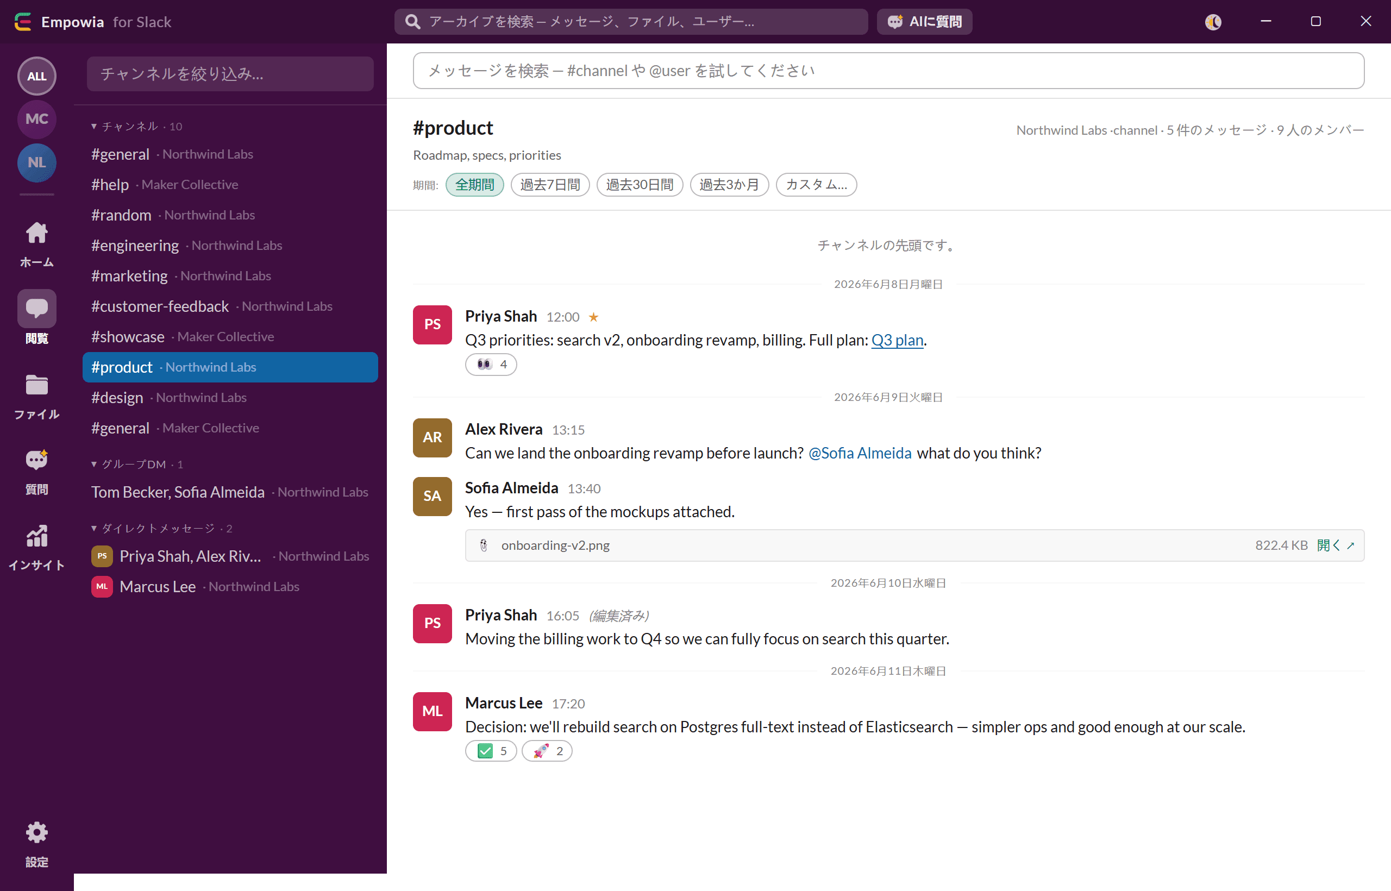Select the 過去7日間 period filter

[x=550, y=185]
